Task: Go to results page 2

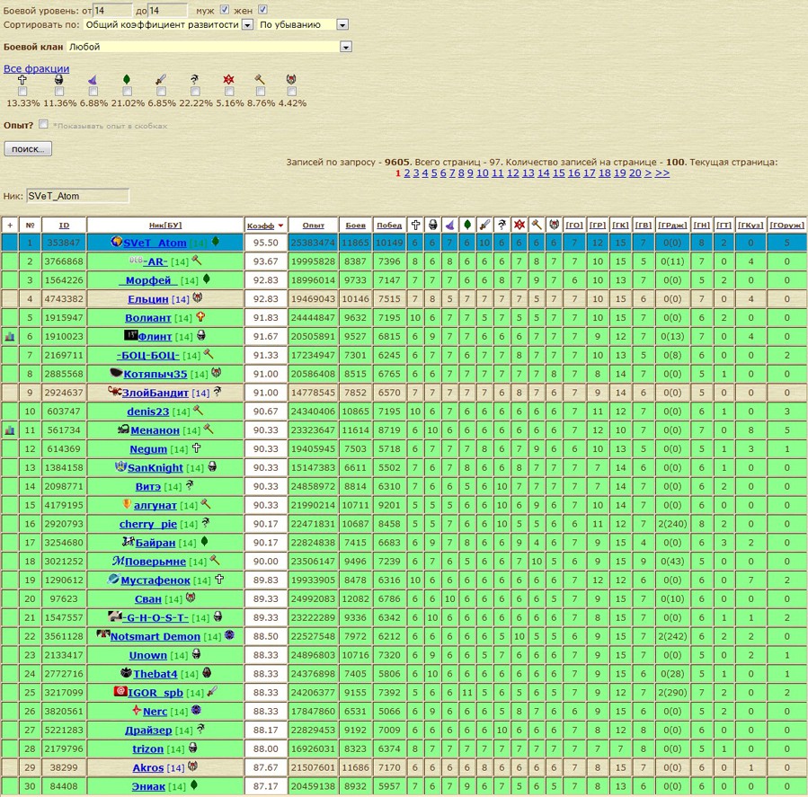Action: click(407, 173)
